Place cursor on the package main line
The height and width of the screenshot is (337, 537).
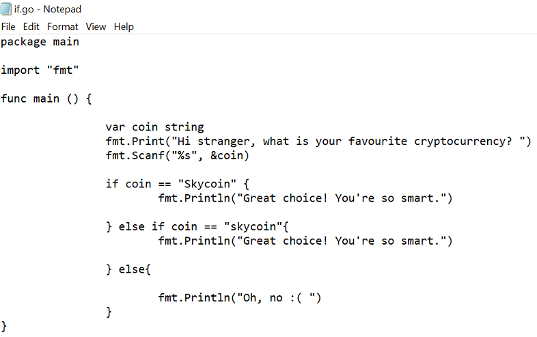40,42
